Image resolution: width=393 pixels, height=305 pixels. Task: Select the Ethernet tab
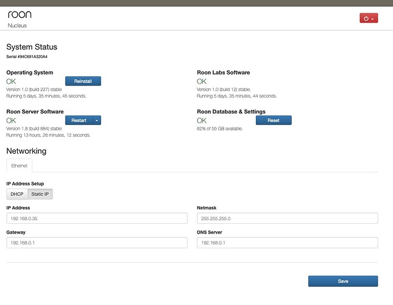point(19,166)
